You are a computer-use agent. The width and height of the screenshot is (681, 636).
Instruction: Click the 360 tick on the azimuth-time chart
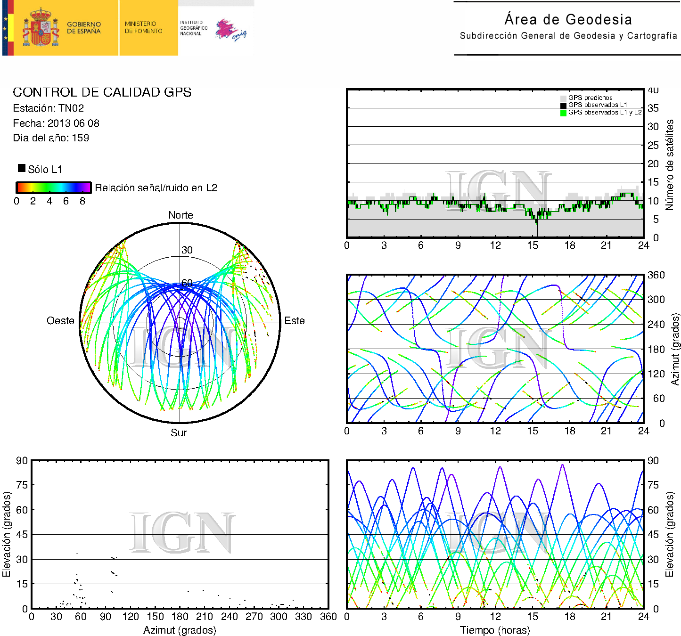coord(656,275)
